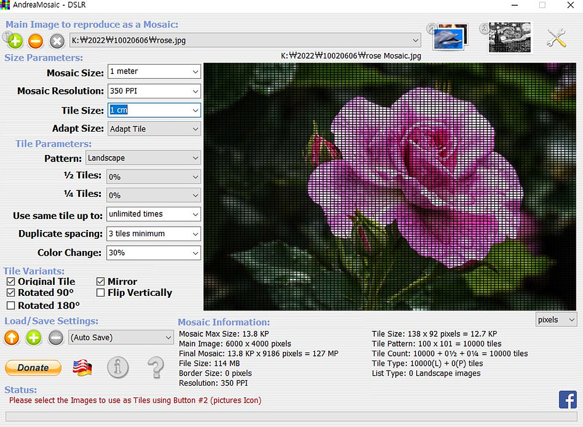Minimize the AndreaMosaic window
The image size is (583, 427).
[515, 5]
